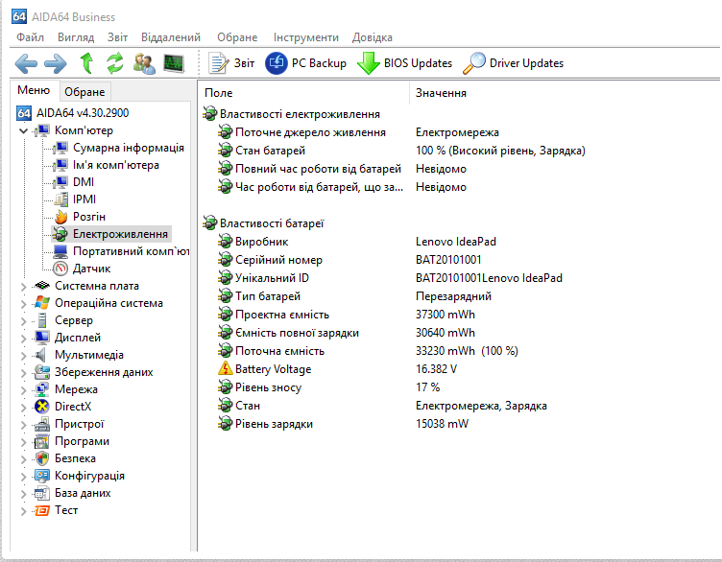Open BIOS Updates from the toolbar
Image resolution: width=722 pixels, height=562 pixels.
405,63
